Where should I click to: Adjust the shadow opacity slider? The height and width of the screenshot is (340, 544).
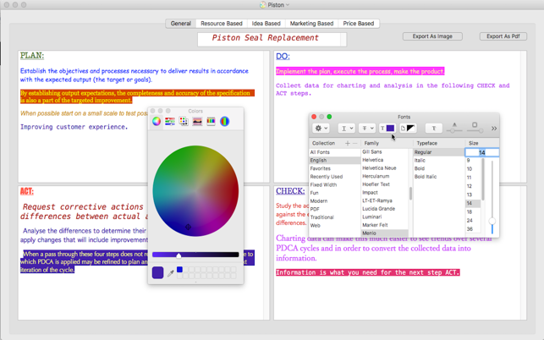[454, 130]
